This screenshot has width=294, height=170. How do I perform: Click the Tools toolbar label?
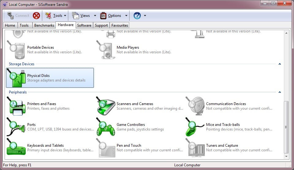tap(58, 16)
